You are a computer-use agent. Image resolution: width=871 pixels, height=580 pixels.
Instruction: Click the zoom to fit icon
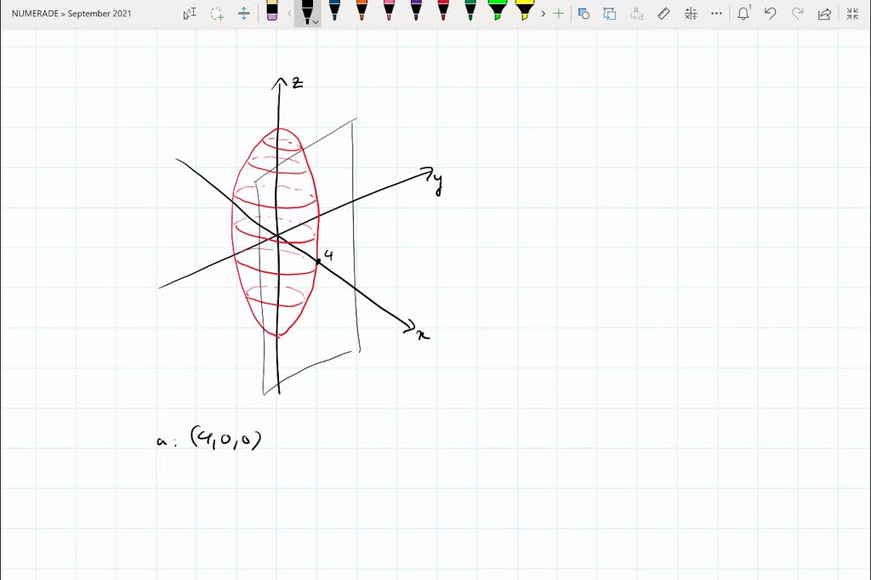(x=851, y=13)
